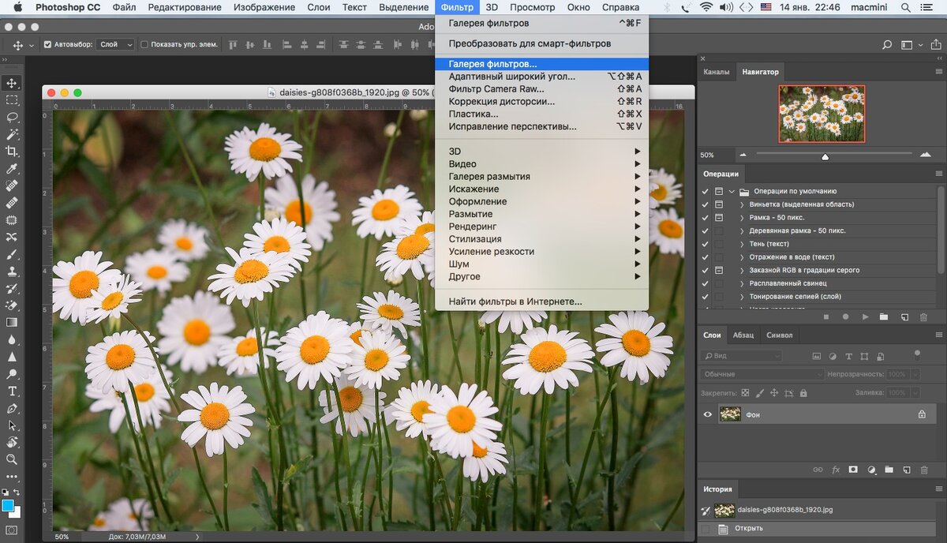Screen dimensions: 947x543
Task: Choose Галерея фильтров... from the Фильтр menu
Action: coord(541,64)
